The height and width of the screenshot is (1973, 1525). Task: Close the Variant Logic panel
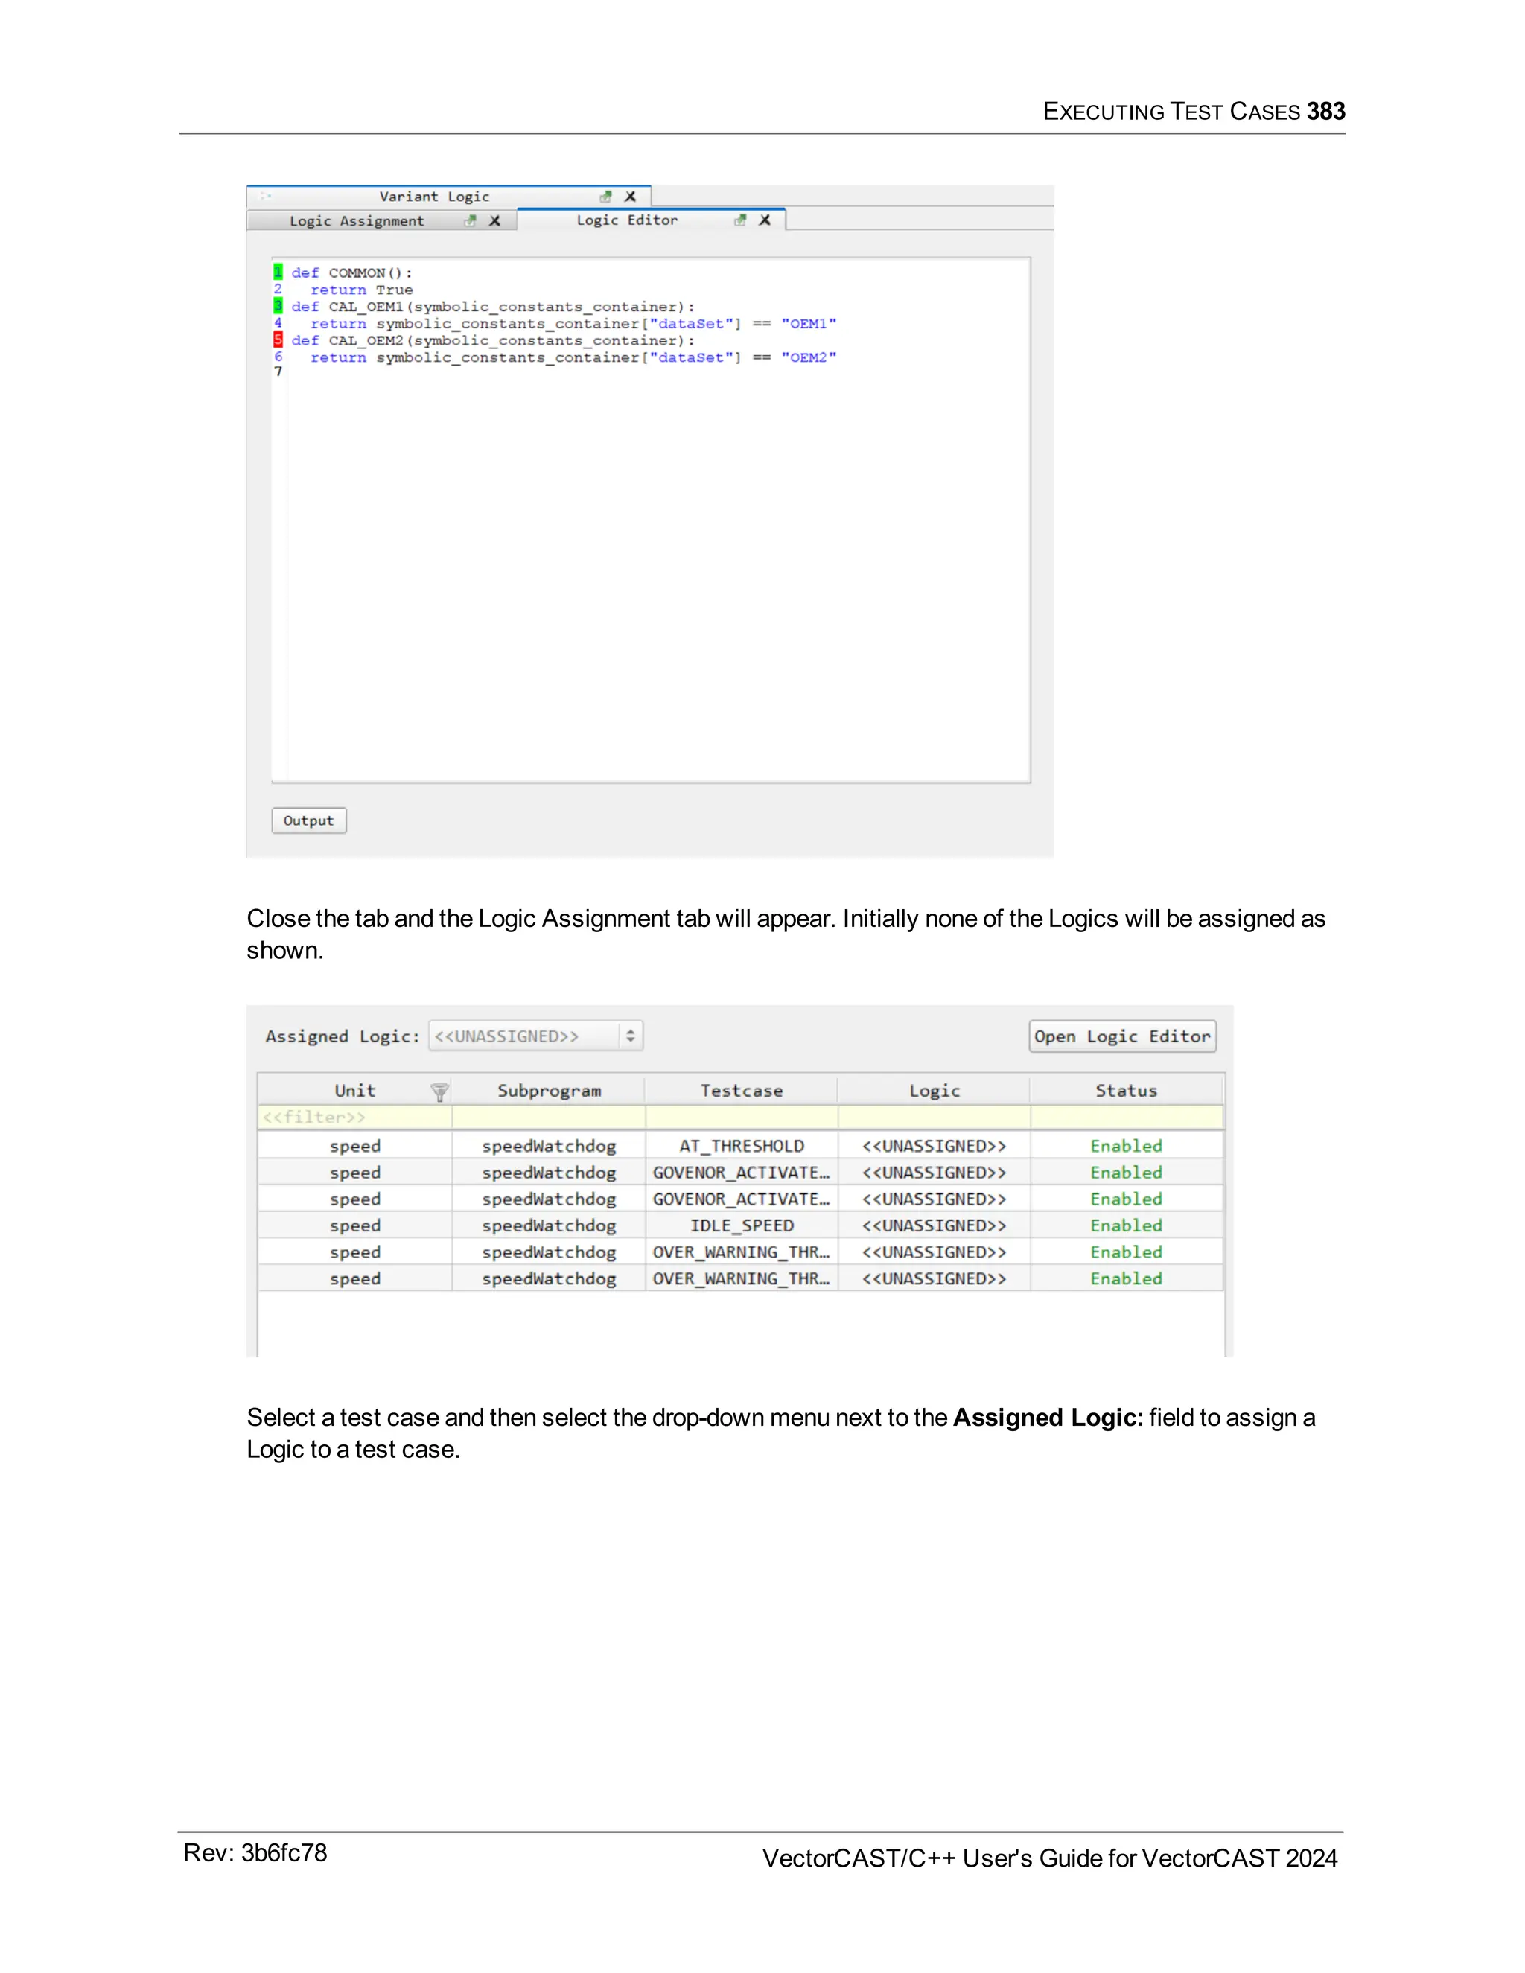coord(631,196)
